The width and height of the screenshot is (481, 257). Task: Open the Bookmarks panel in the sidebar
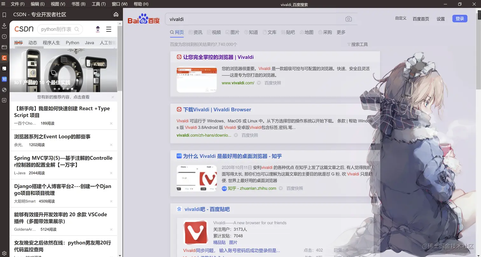click(4, 15)
